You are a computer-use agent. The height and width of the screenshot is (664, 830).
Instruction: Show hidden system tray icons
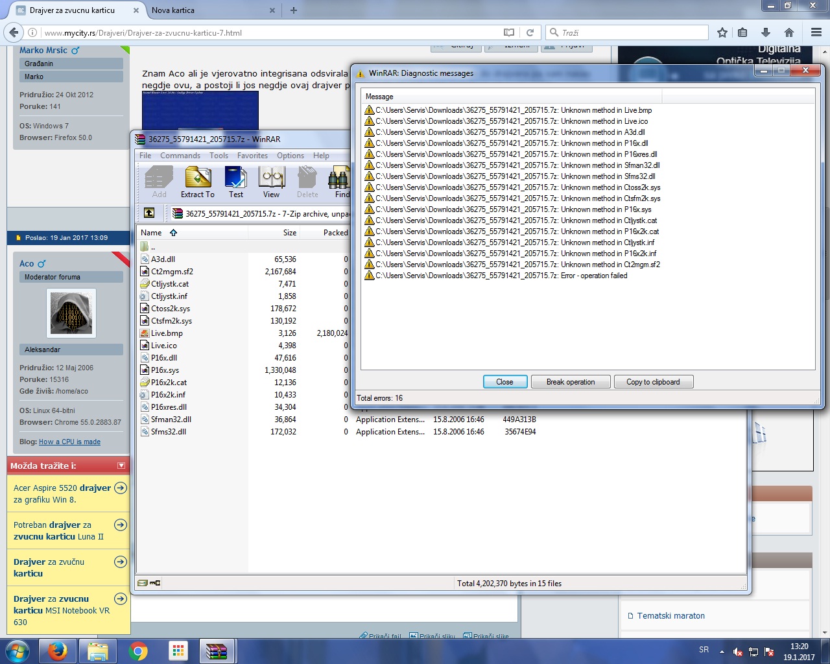click(x=722, y=652)
